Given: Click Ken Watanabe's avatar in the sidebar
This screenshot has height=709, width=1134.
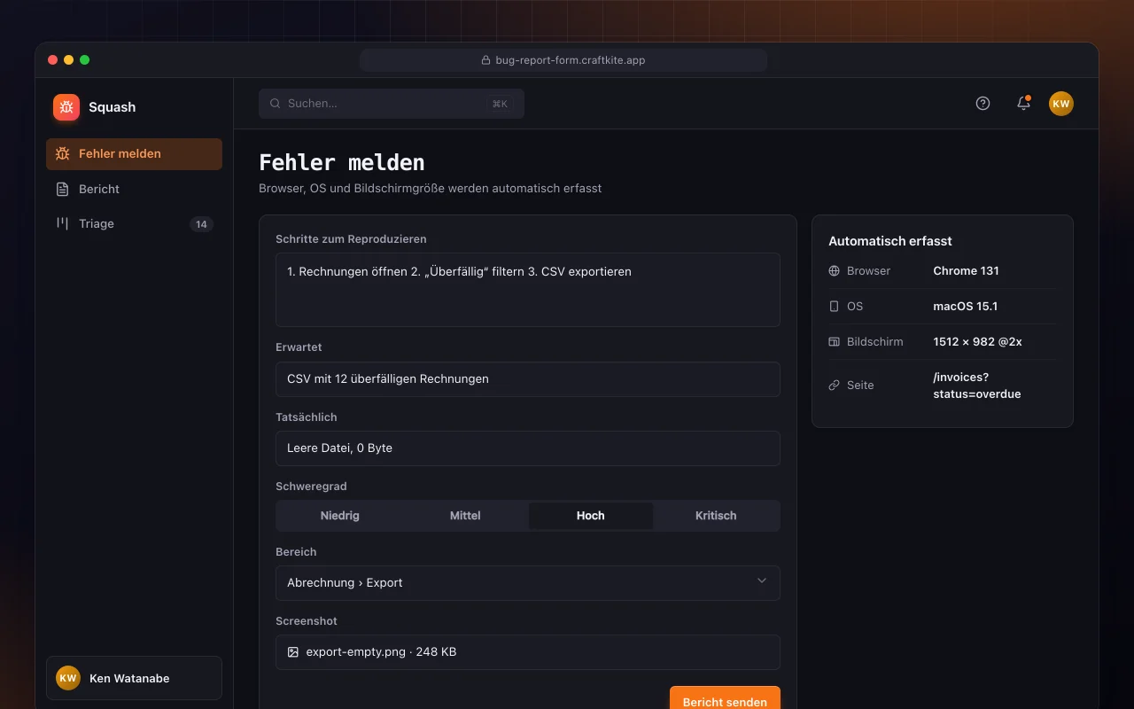Looking at the screenshot, I should point(68,678).
